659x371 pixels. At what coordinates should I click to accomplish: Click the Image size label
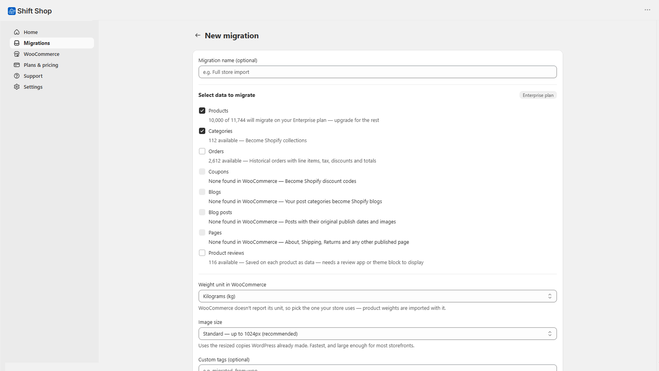(210, 322)
